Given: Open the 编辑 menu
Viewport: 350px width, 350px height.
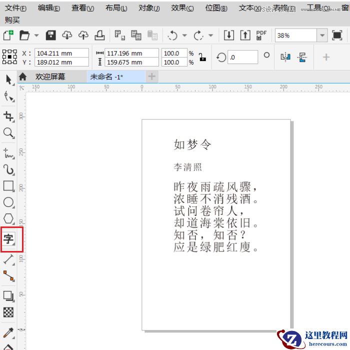Looking at the screenshot, I should pos(49,8).
